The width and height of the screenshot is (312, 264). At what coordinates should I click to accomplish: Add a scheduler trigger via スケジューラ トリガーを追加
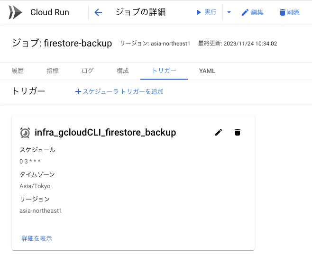click(x=119, y=91)
